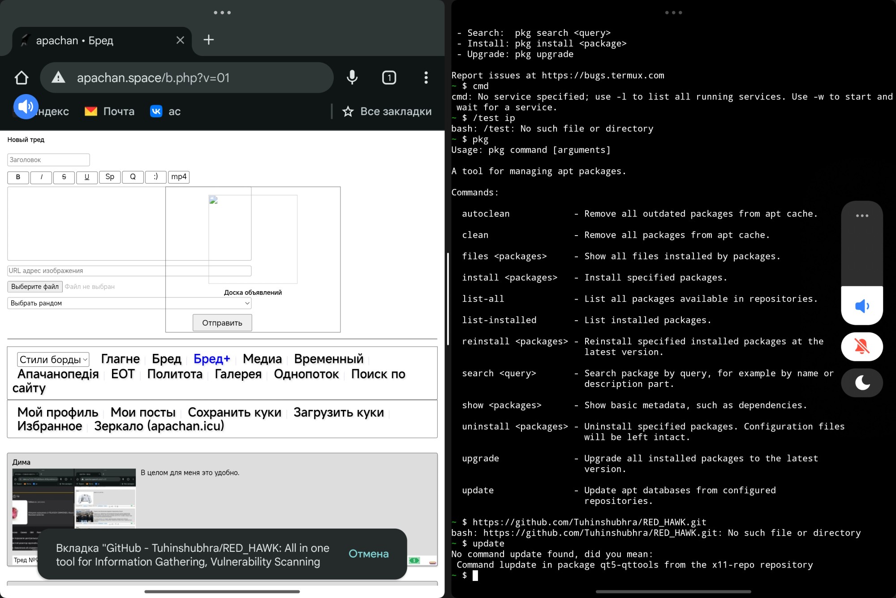Open the tab switcher icon
The image size is (896, 598).
(389, 77)
